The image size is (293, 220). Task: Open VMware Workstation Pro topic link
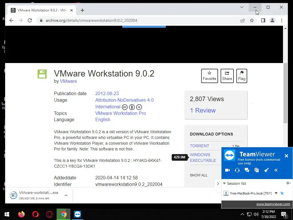[x=120, y=113]
